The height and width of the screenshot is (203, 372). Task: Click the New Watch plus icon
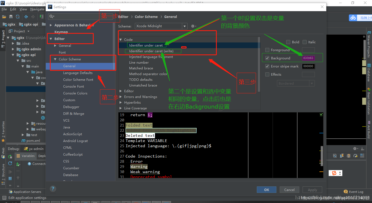tap(18, 164)
